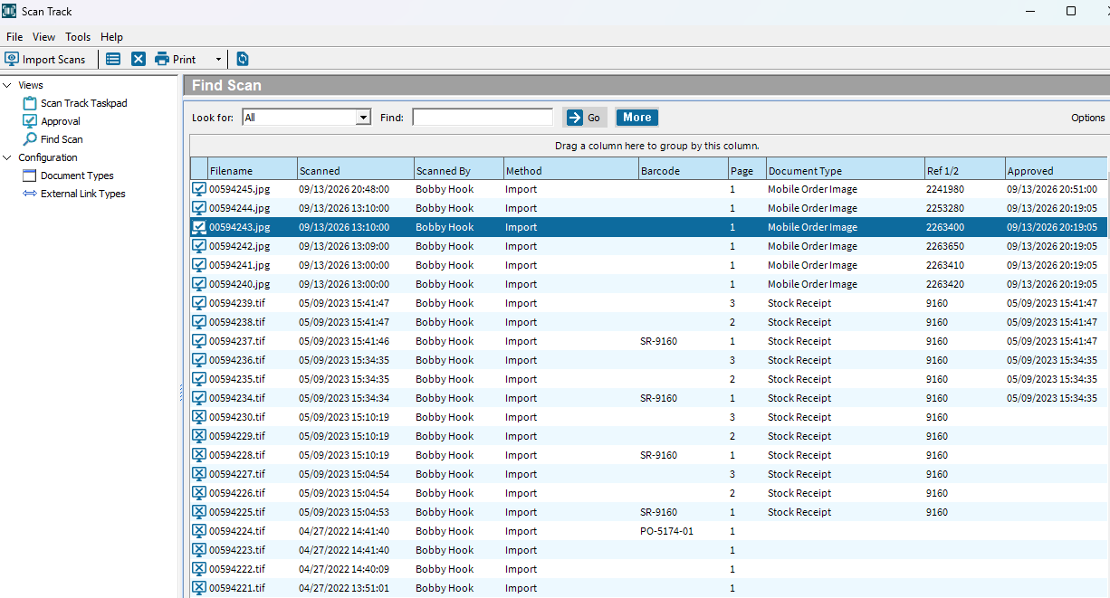Select filename 00594235.tif
This screenshot has height=598, width=1110.
pyautogui.click(x=237, y=379)
